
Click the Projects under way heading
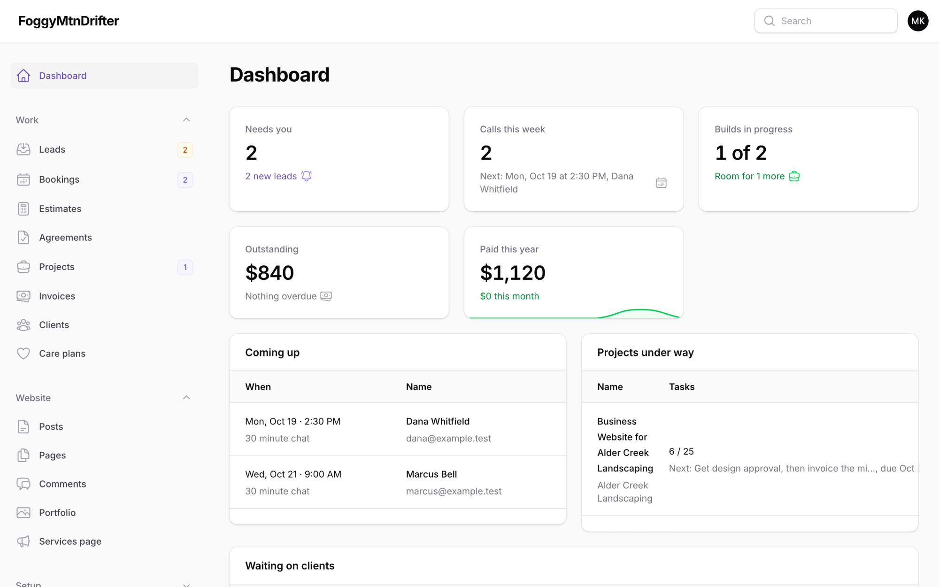[x=646, y=353]
